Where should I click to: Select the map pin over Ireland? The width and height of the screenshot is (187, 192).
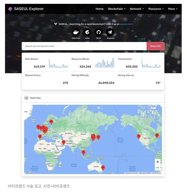tap(38, 127)
